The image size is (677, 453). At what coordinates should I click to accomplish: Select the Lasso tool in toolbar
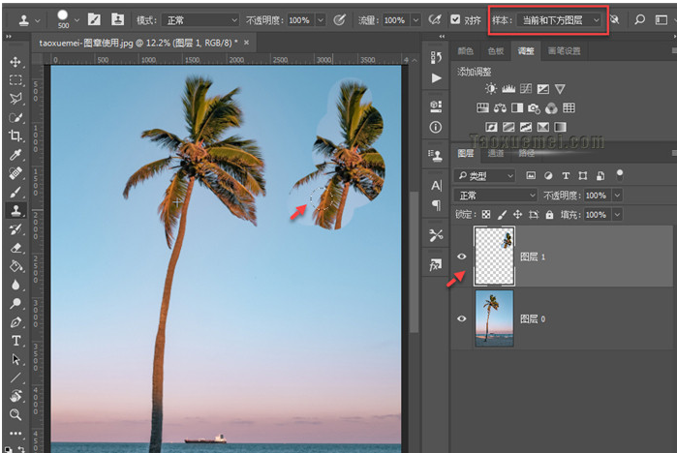click(16, 99)
